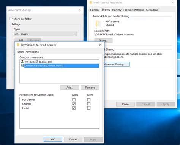Click the win1 user icon in the list
This screenshot has width=180, height=145.
coord(22,62)
